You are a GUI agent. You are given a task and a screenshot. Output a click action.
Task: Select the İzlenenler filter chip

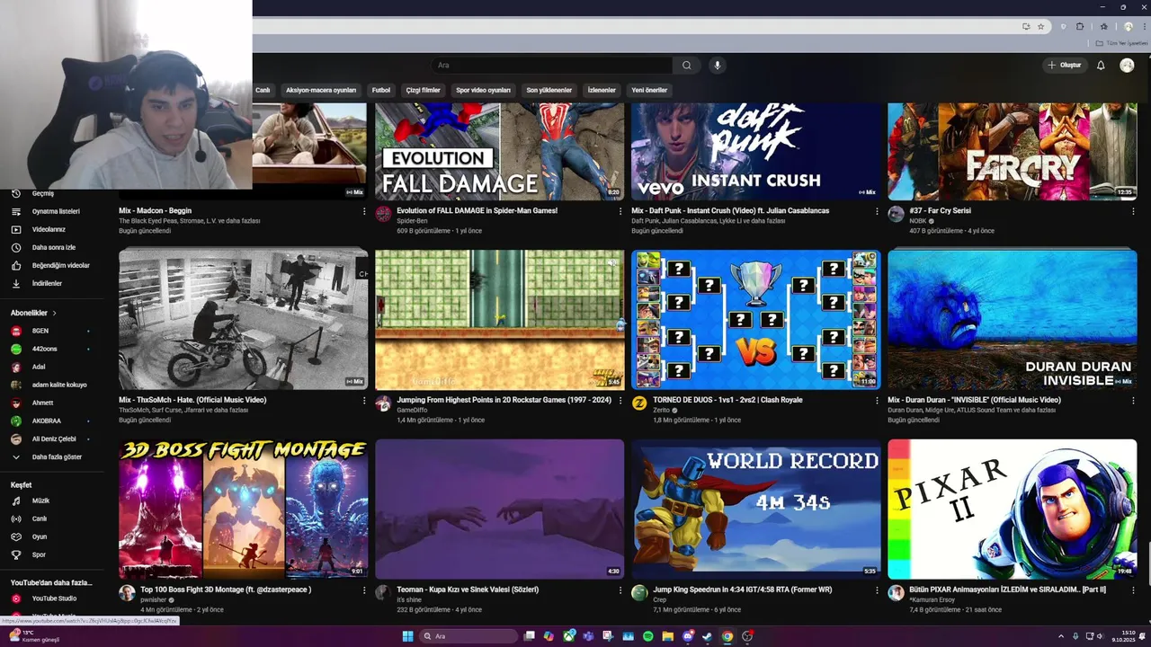pos(602,90)
